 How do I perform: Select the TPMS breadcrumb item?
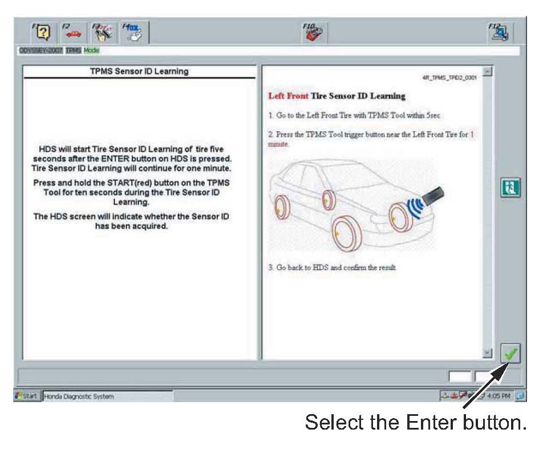point(74,50)
